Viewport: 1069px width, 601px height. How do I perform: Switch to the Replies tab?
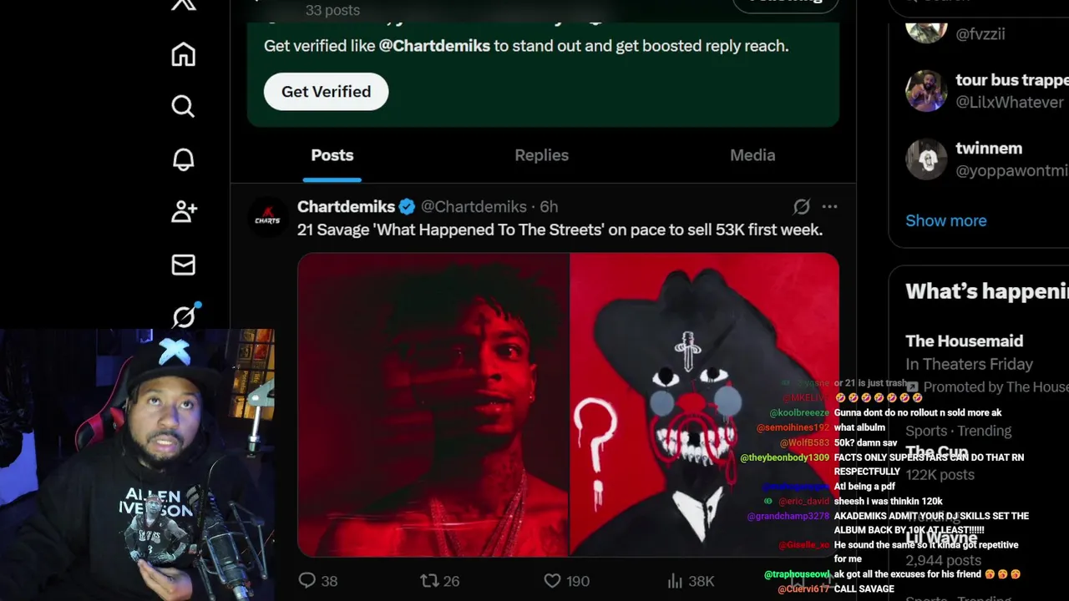pyautogui.click(x=541, y=155)
